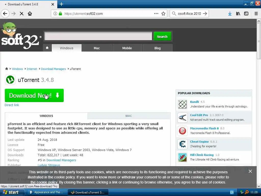
Task: Switch to the WINDOWS description tab
Action: click(46, 116)
